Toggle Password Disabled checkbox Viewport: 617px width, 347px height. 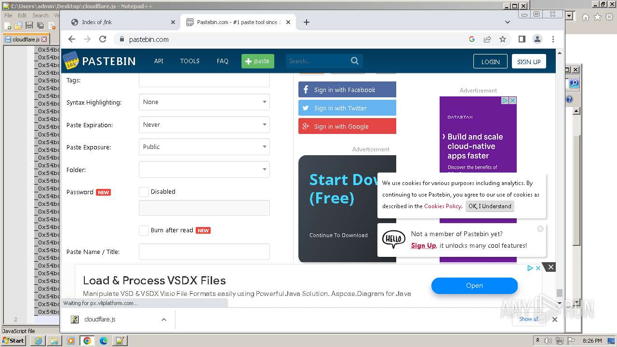(x=144, y=192)
